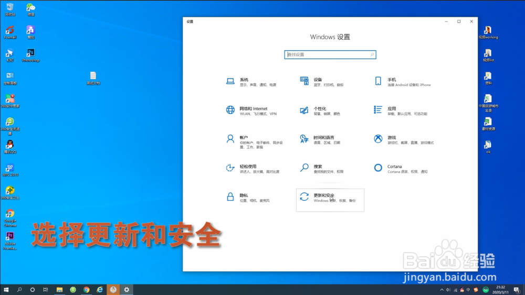The width and height of the screenshot is (525, 295).
Task: Select the WPS 2019 desktop shortcut
Action: pos(10,170)
